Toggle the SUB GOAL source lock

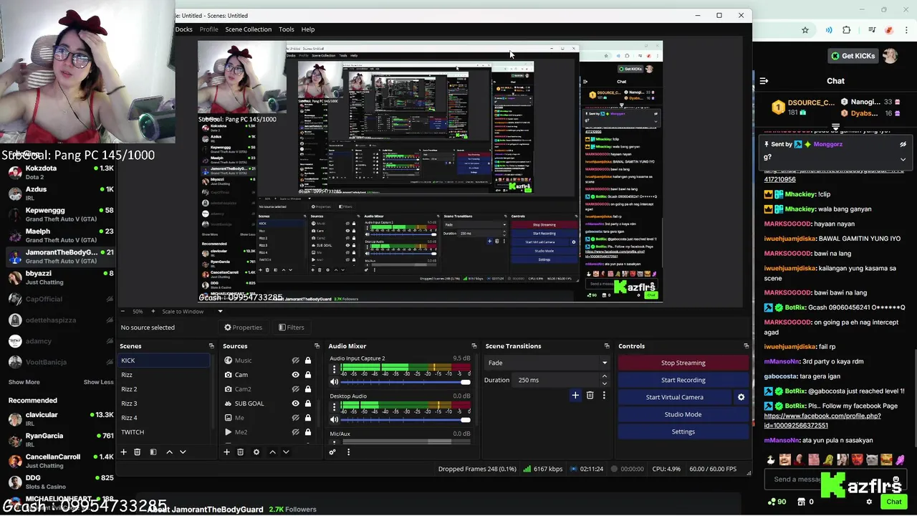click(x=308, y=403)
